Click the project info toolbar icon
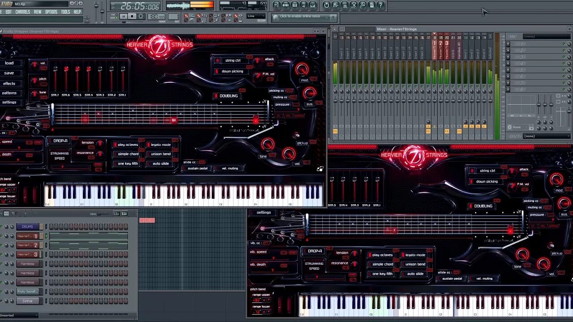The width and height of the screenshot is (573, 322). click(372, 5)
